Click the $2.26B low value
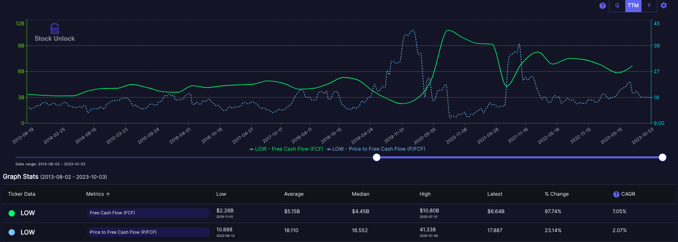This screenshot has height=242, width=678. [x=225, y=211]
